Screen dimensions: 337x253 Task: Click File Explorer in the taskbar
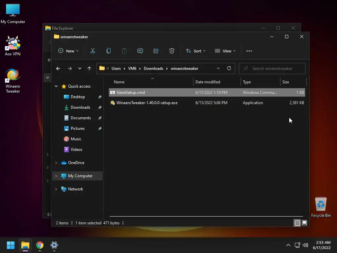click(x=25, y=245)
